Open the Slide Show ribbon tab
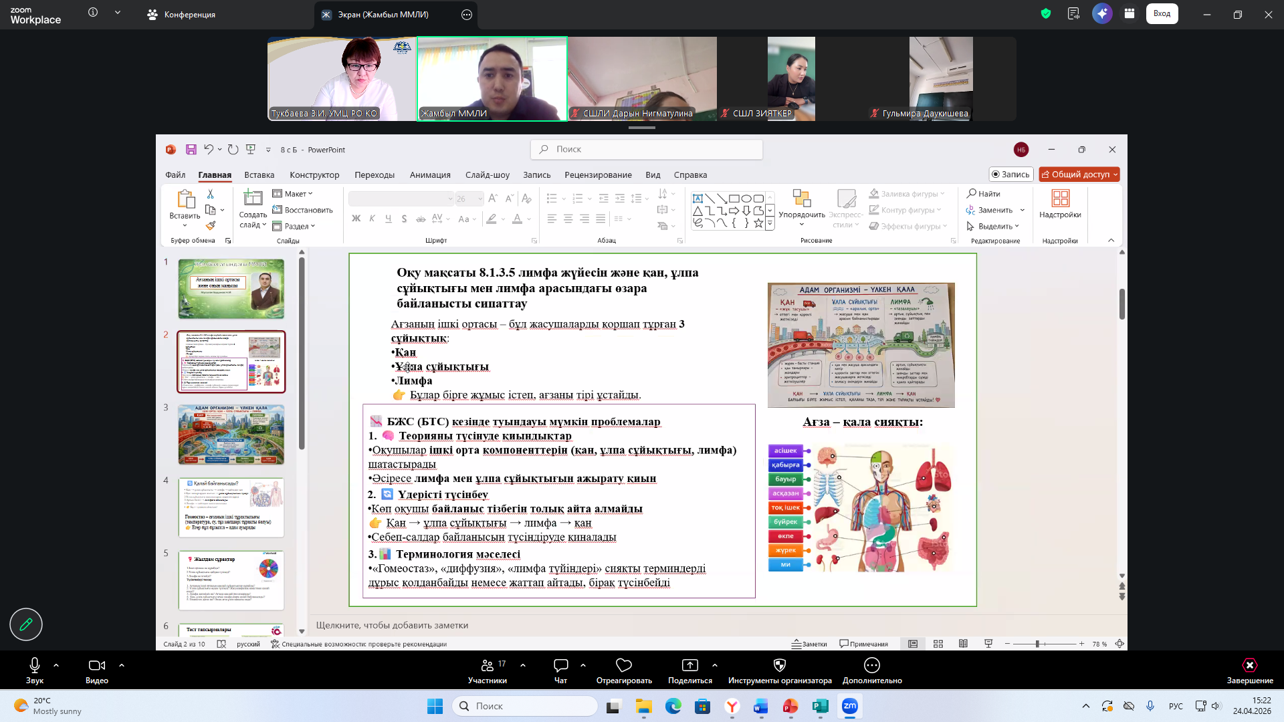The width and height of the screenshot is (1284, 722). pos(487,175)
